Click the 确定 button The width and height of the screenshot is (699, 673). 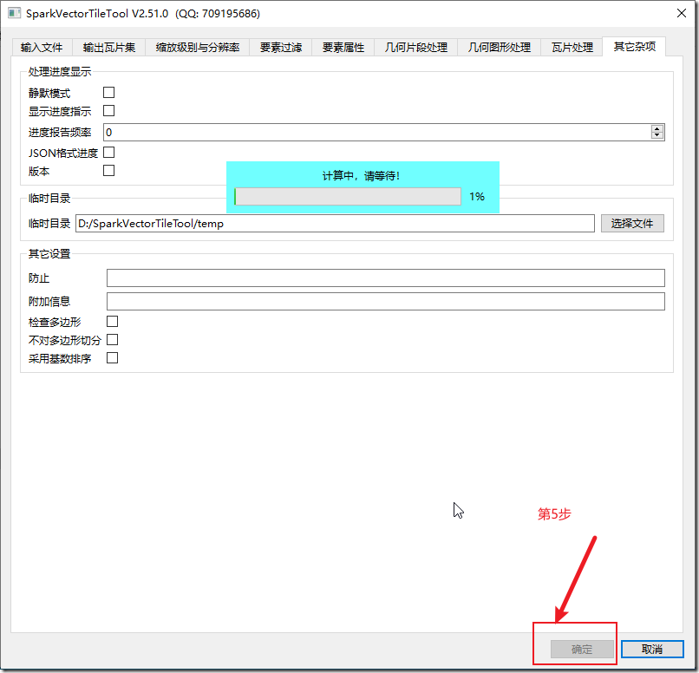[582, 650]
